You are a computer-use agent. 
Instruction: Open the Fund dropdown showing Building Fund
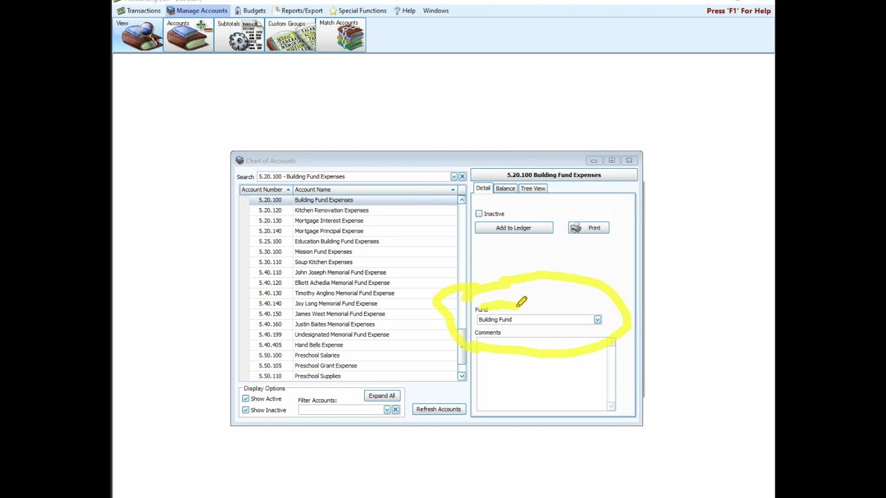(x=597, y=319)
